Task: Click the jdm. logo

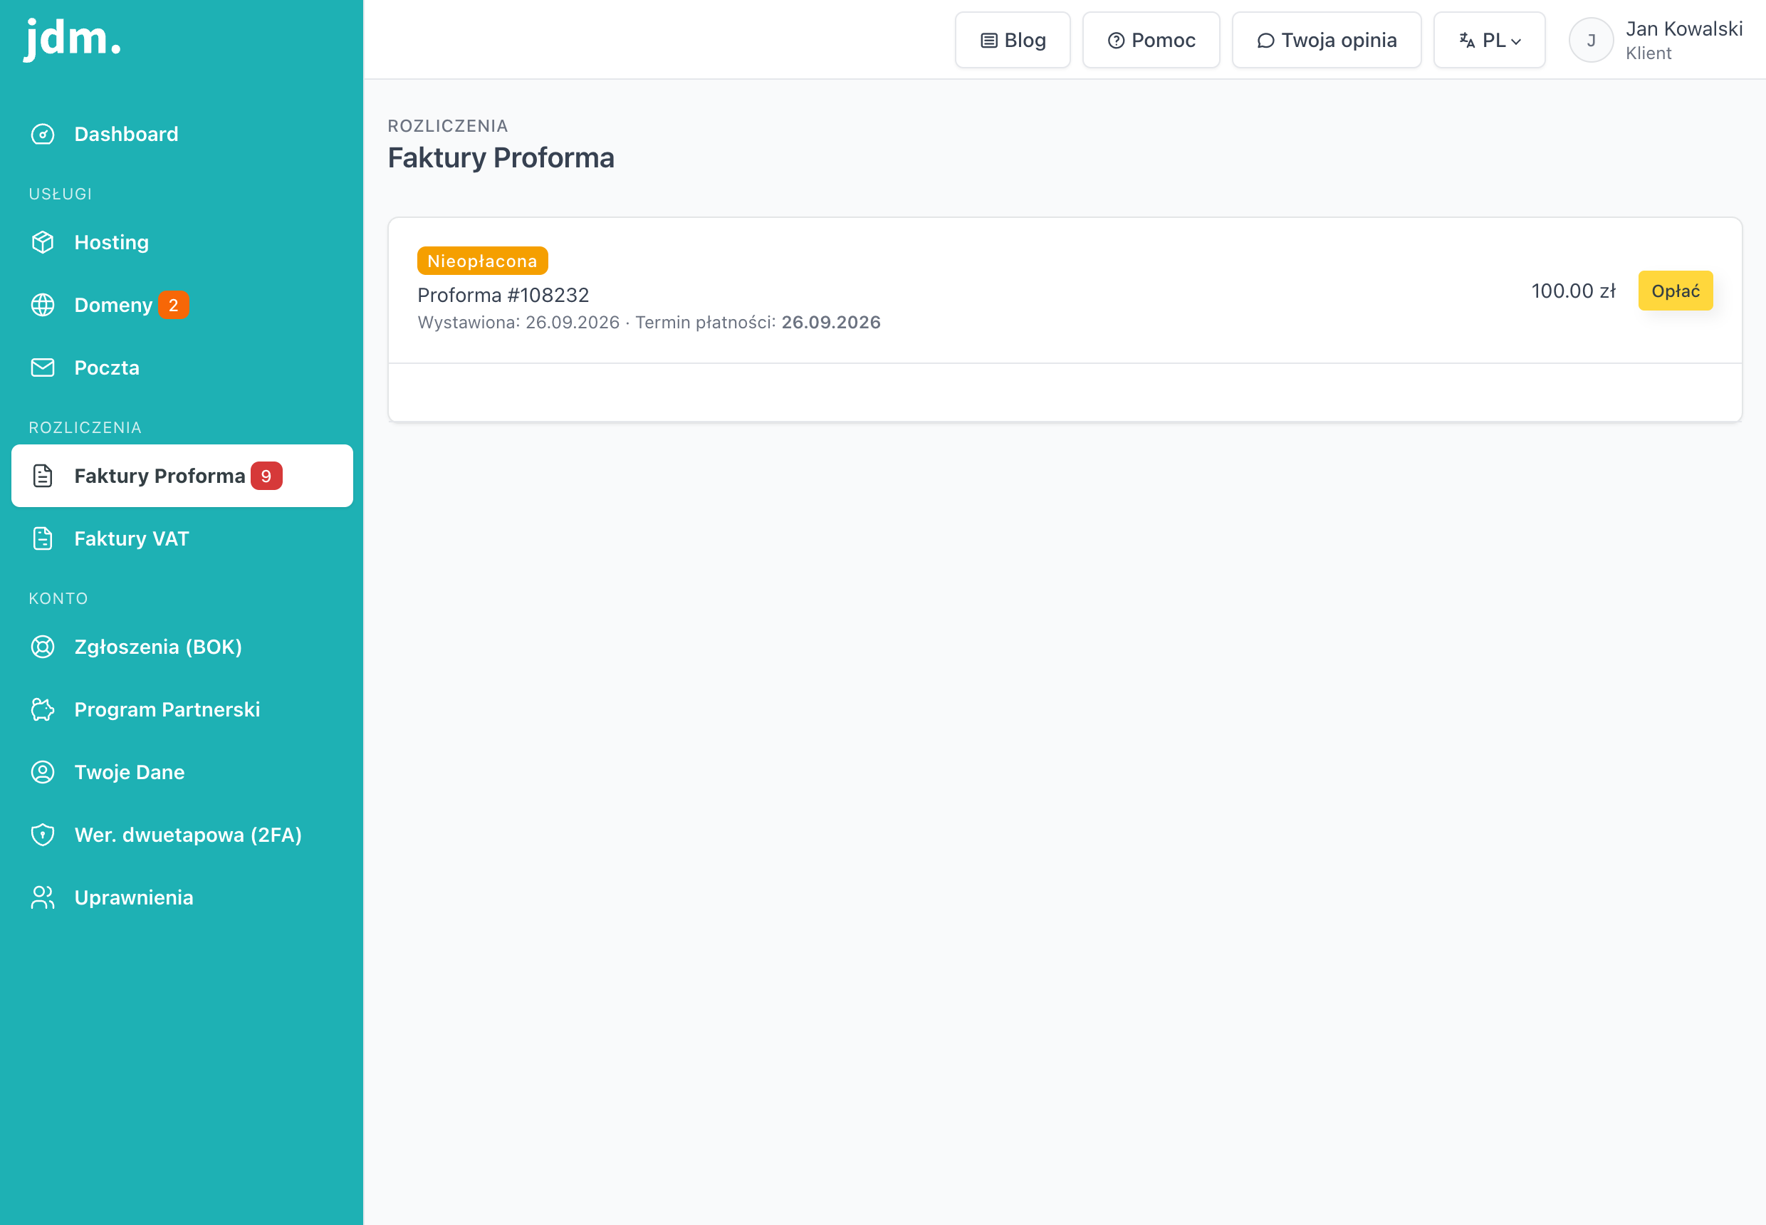Action: pyautogui.click(x=72, y=38)
